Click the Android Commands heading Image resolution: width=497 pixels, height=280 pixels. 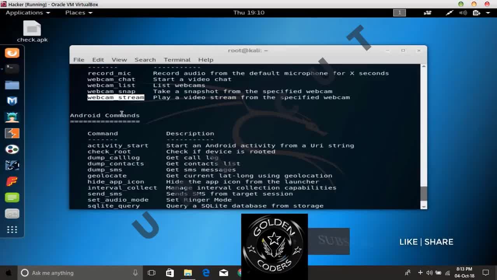click(x=105, y=115)
